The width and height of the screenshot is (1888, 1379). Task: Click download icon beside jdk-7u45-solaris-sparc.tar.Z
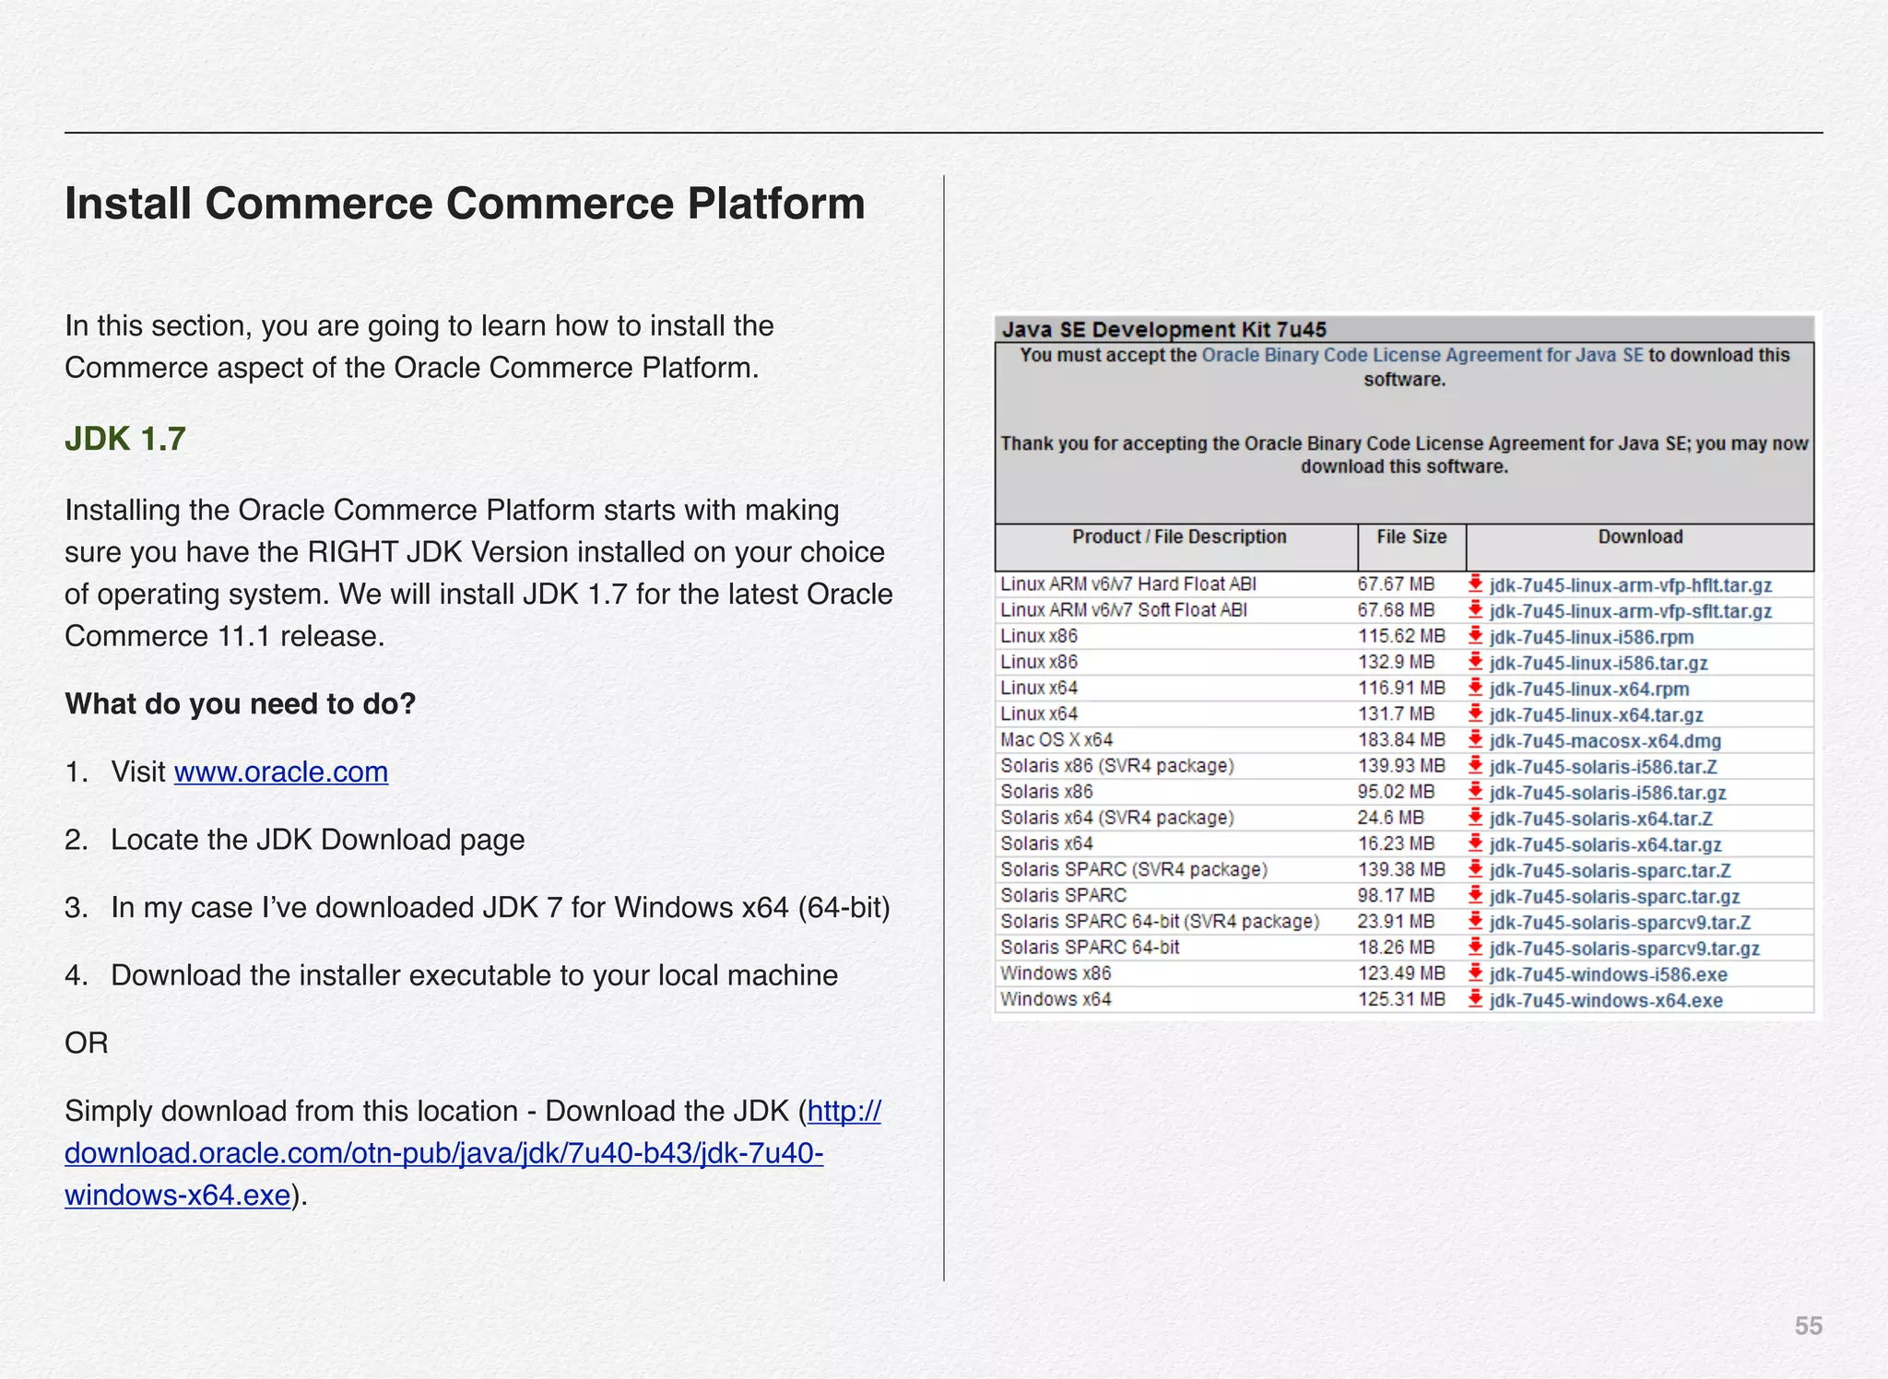(x=1475, y=869)
